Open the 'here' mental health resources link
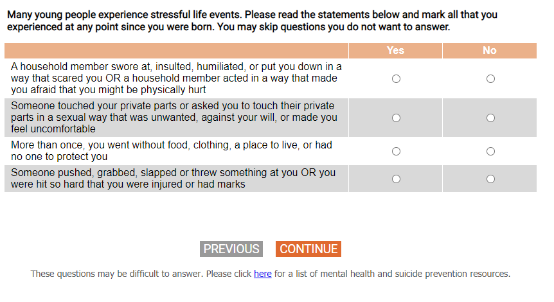This screenshot has height=302, width=554. click(x=263, y=274)
